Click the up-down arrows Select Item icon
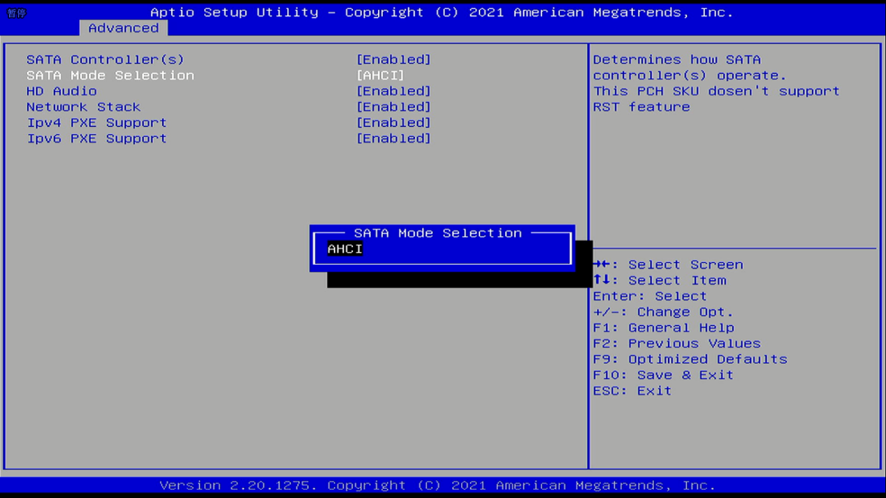The width and height of the screenshot is (886, 498). tap(601, 280)
